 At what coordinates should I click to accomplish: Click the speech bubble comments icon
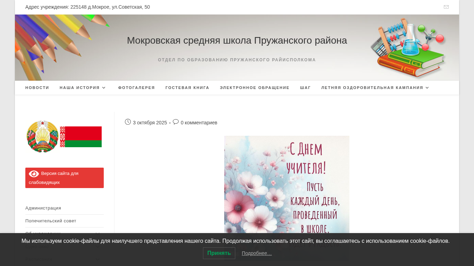tap(176, 122)
